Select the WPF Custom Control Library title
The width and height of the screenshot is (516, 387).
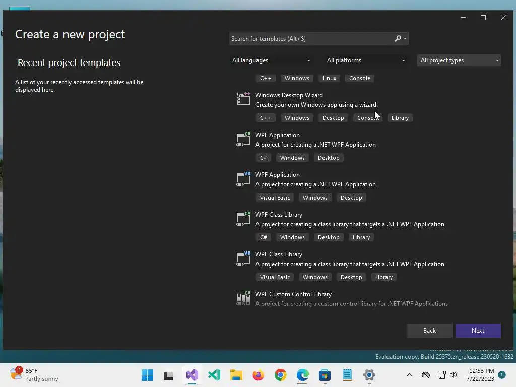point(293,294)
